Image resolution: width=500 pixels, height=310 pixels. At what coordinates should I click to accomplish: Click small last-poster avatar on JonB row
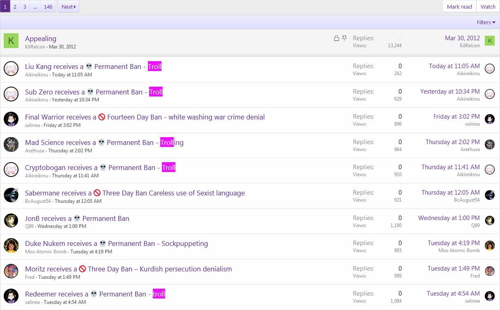[490, 220]
